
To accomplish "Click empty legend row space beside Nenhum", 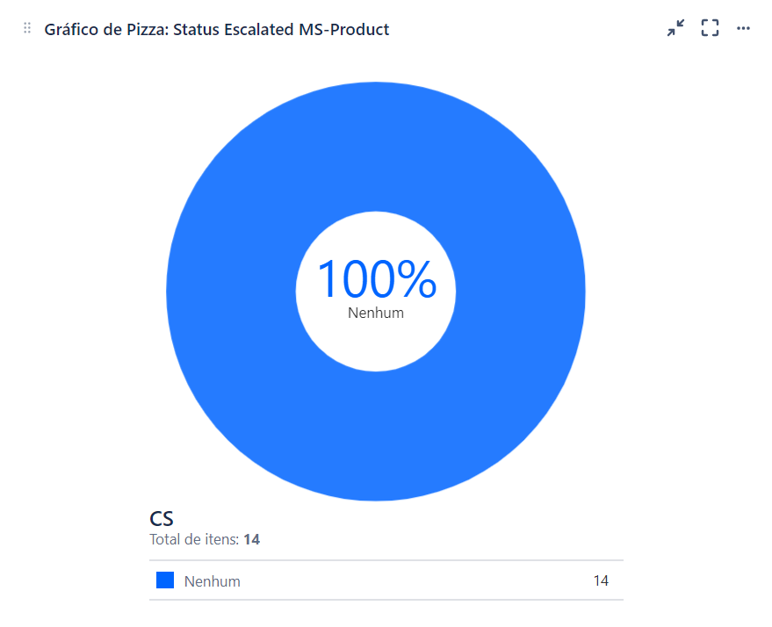I will (416, 580).
